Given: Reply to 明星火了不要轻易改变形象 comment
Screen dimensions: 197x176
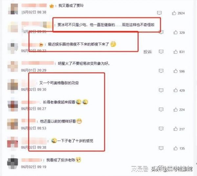Looking at the screenshot, I should click(x=161, y=71).
